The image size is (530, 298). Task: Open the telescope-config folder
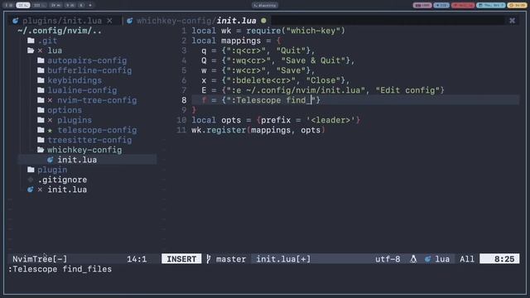click(97, 130)
